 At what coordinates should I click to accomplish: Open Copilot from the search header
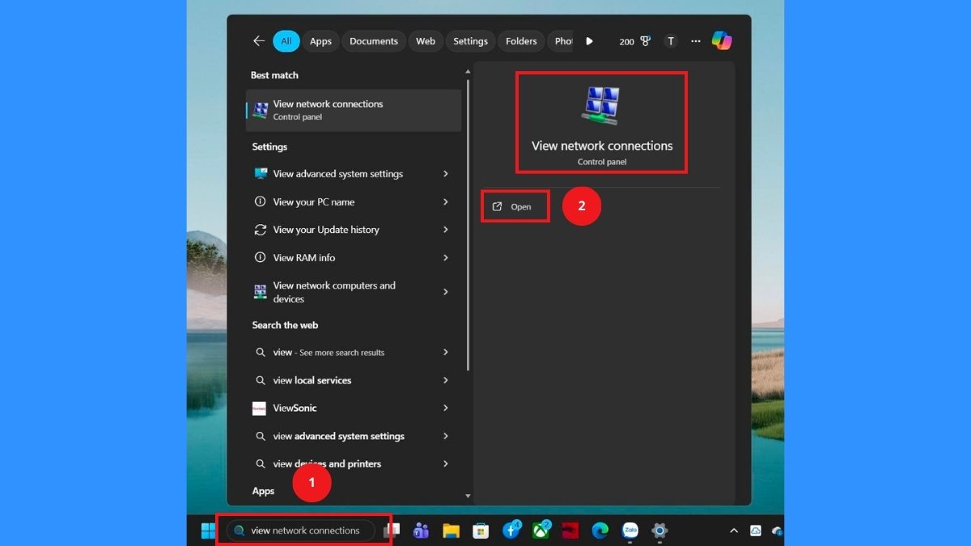[722, 41]
